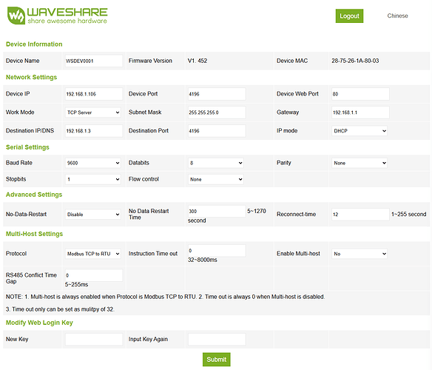
Task: Open the Flow control dropdown
Action: pos(216,179)
